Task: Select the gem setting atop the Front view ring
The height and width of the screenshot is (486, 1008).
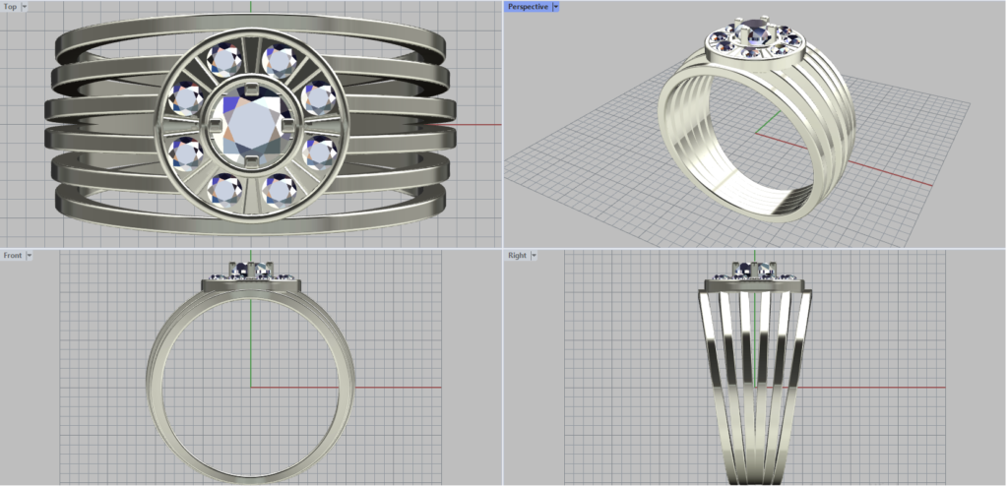Action: tap(250, 272)
